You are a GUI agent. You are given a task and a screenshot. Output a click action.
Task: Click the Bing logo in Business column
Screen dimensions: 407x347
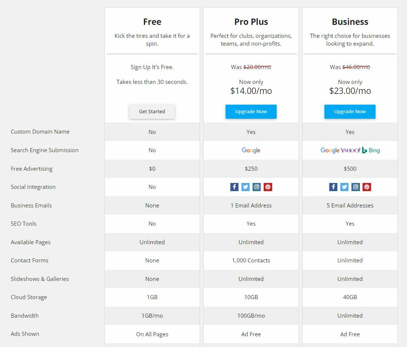[371, 150]
